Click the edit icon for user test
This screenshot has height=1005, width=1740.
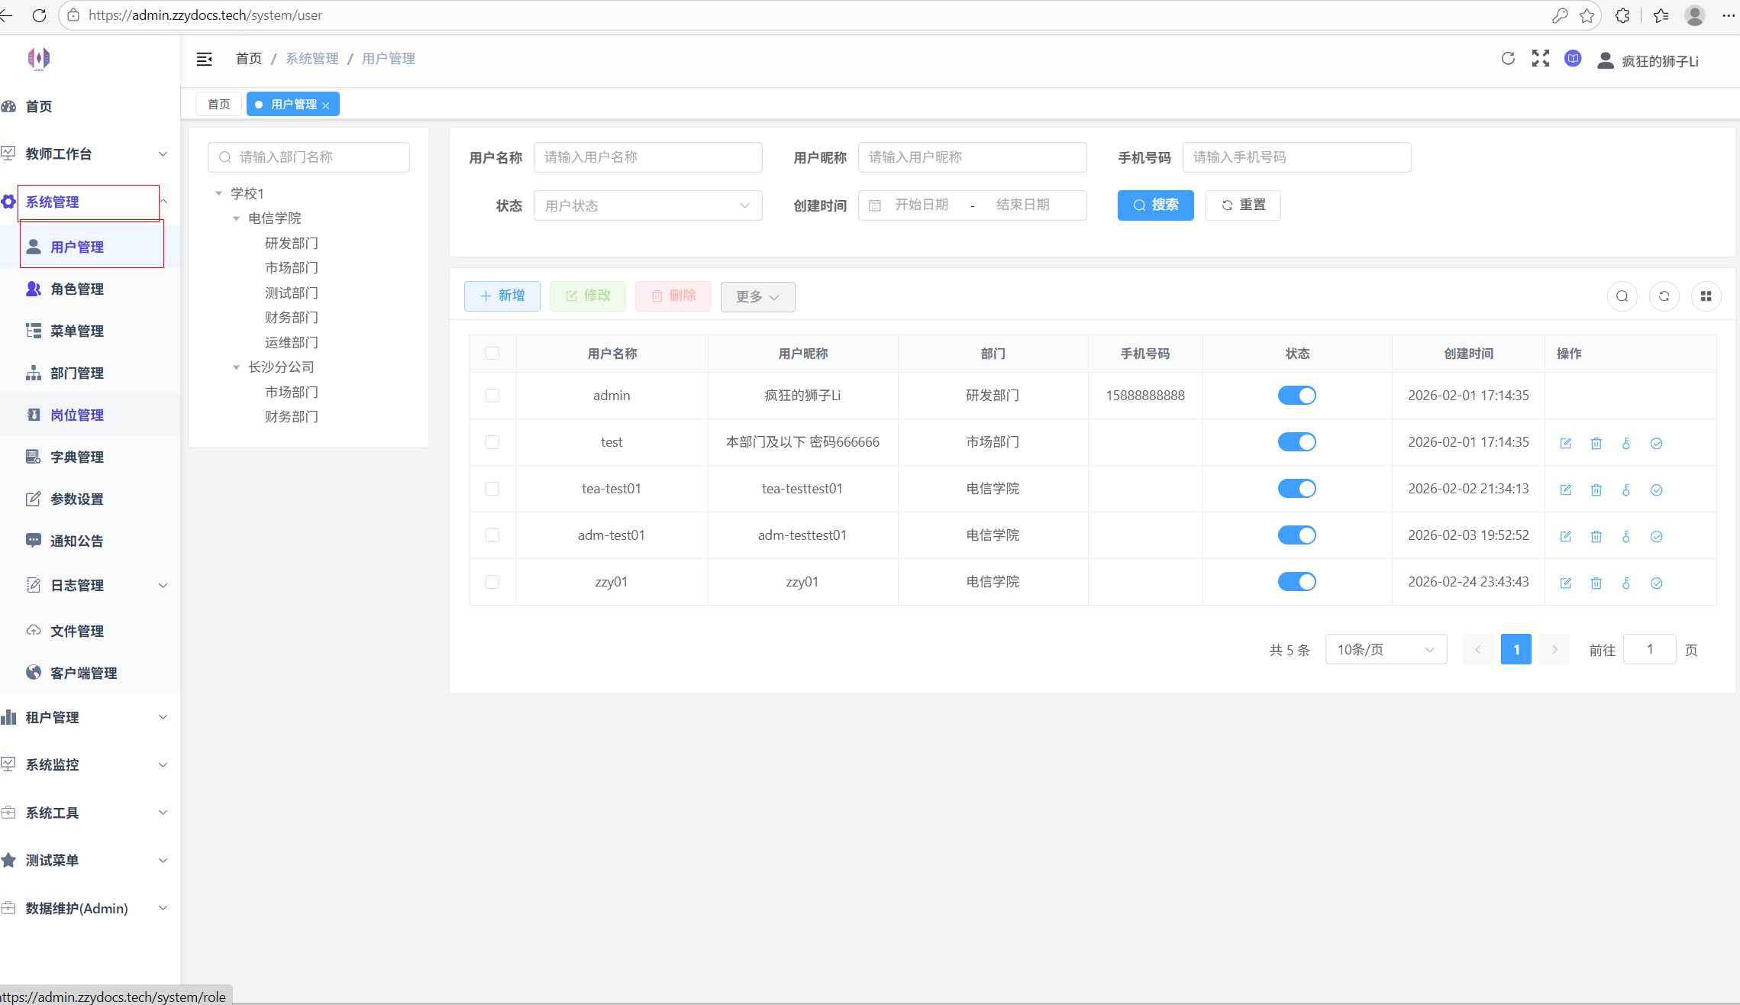click(1565, 443)
